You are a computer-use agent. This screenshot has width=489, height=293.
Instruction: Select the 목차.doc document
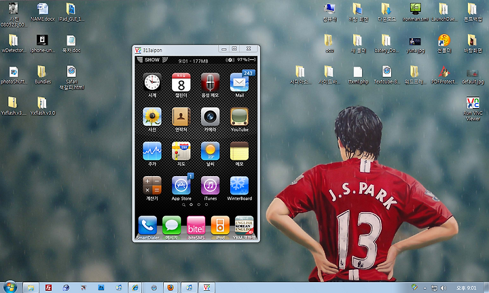point(71,44)
